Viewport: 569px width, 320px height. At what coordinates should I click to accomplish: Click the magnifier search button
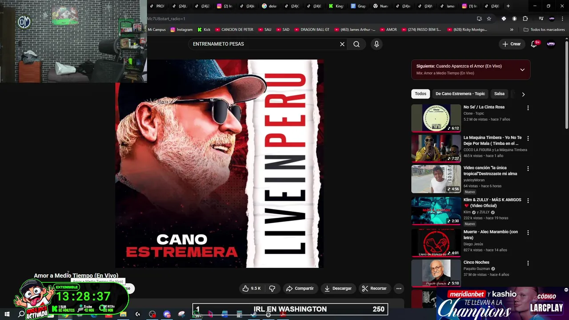coord(357,44)
